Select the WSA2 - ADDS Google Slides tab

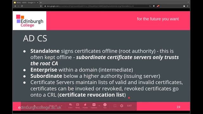26,3
